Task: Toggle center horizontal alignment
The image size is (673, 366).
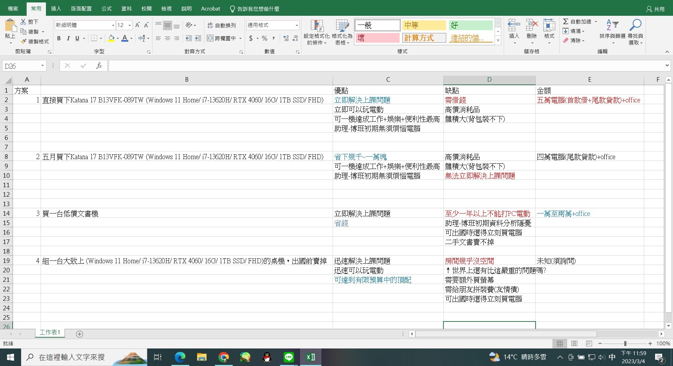Action: (168, 38)
